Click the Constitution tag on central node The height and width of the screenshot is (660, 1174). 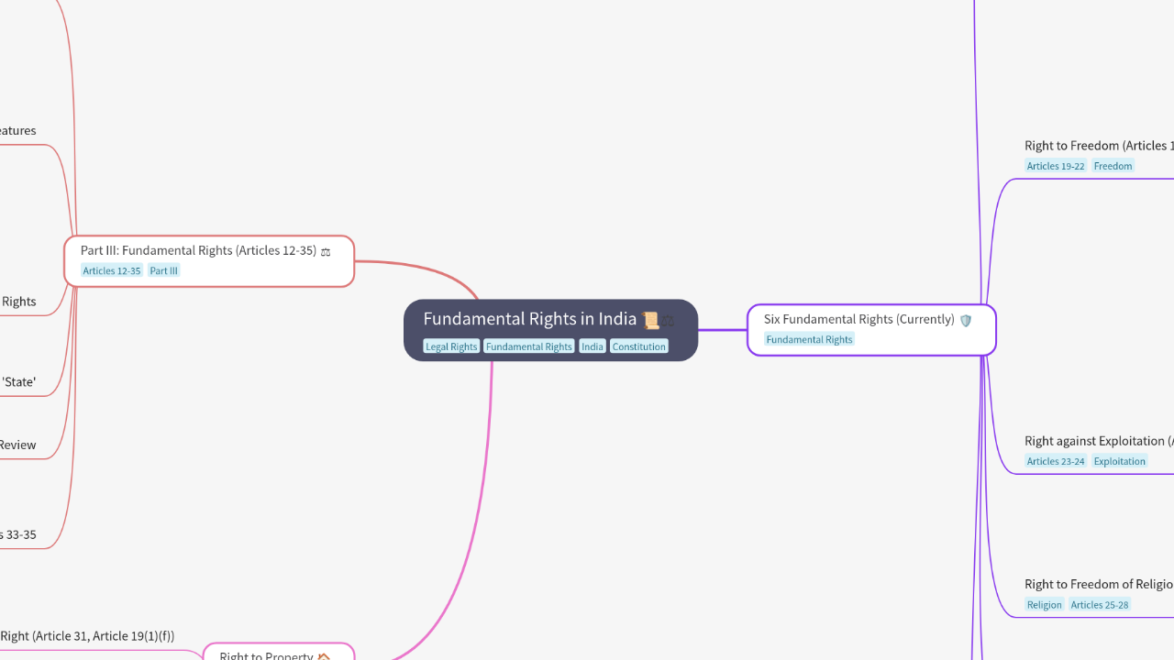(x=639, y=346)
